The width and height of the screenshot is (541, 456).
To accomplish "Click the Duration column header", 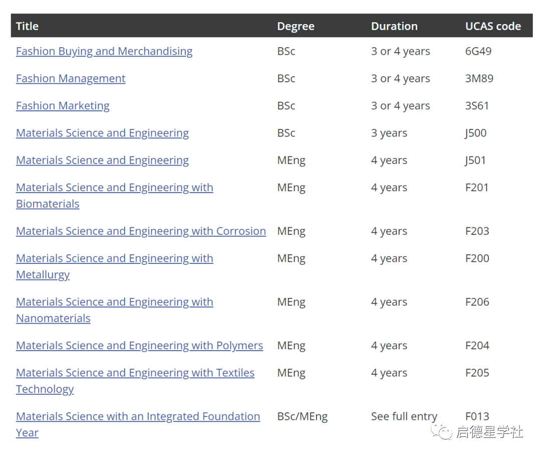I will pos(394,26).
